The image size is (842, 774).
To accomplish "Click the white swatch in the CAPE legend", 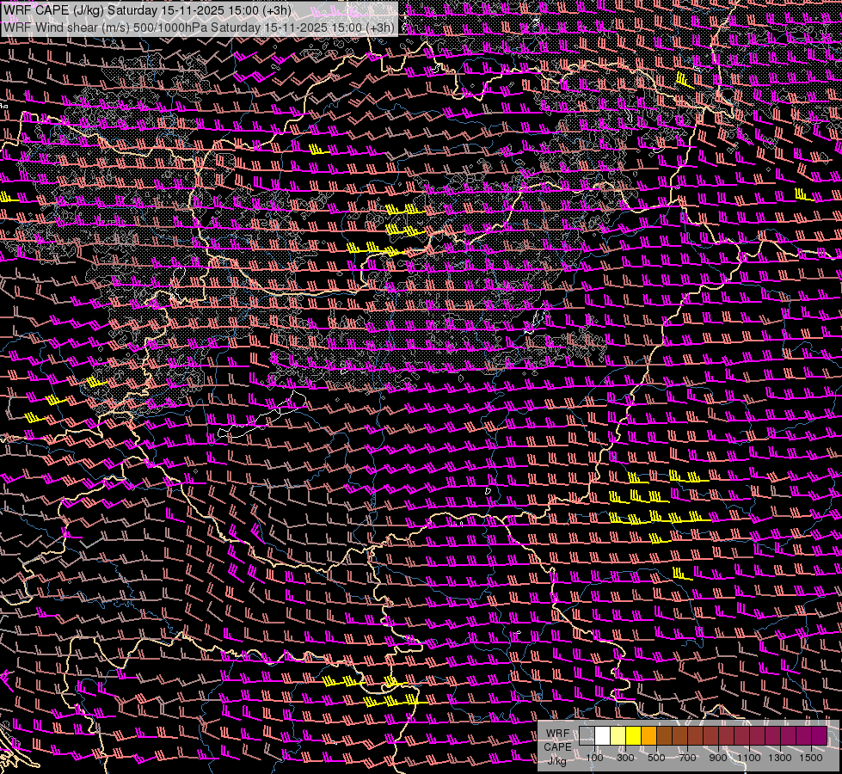I will point(603,735).
